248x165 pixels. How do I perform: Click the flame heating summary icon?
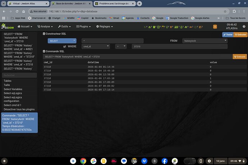pyautogui.click(x=186, y=27)
